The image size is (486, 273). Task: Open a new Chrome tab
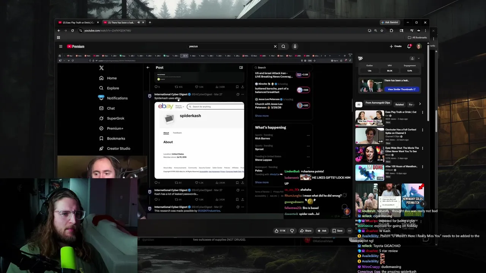[150, 22]
